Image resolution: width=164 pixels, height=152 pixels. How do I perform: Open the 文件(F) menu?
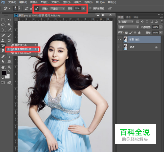pyautogui.click(x=12, y=2)
